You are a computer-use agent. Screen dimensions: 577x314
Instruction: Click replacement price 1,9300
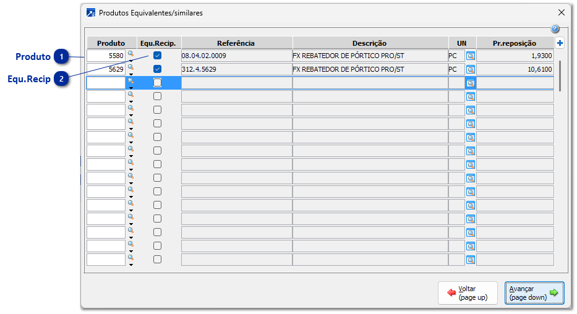point(515,56)
